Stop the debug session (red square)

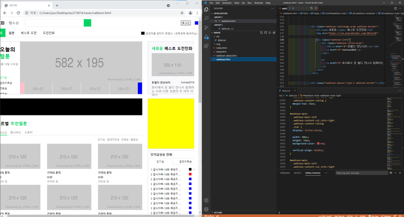point(316,8)
